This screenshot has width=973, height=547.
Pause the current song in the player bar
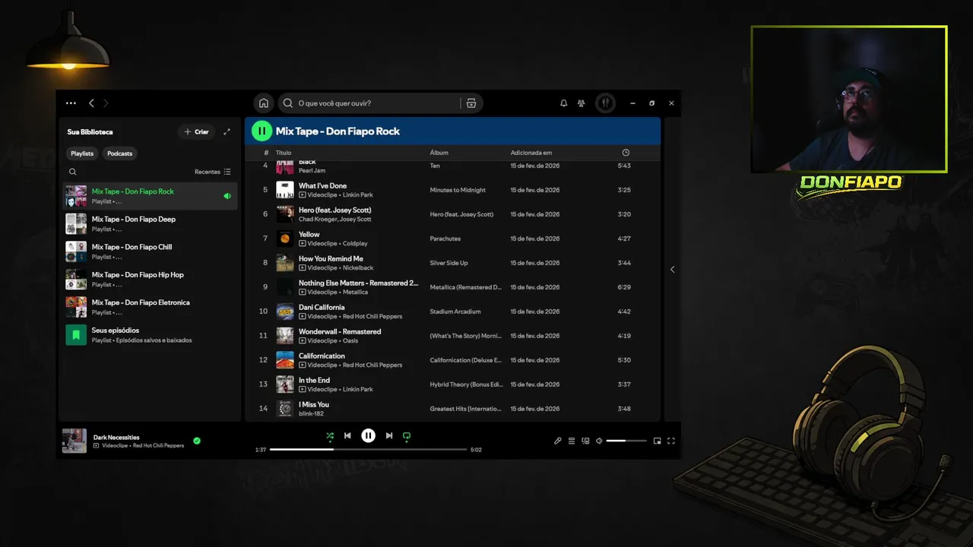pos(368,436)
